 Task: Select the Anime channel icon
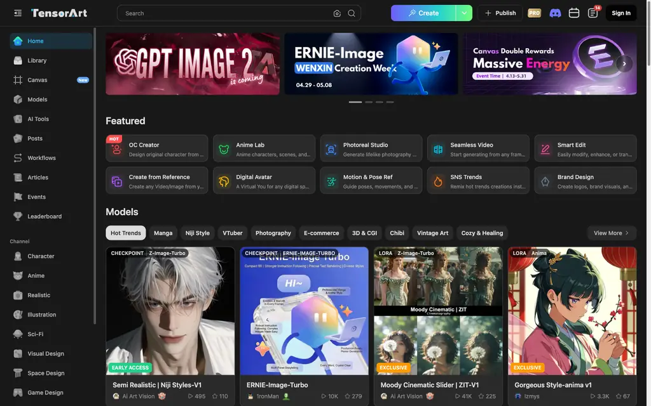point(18,275)
